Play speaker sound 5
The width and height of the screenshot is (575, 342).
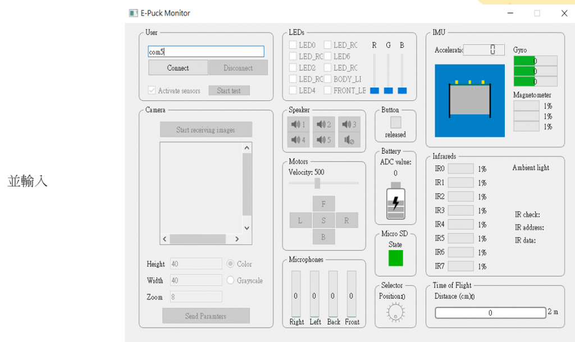pyautogui.click(x=324, y=140)
